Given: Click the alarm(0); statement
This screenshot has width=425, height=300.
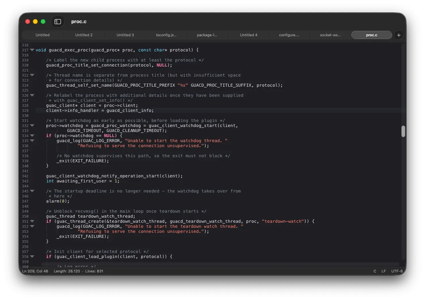Looking at the screenshot, I should 58,201.
